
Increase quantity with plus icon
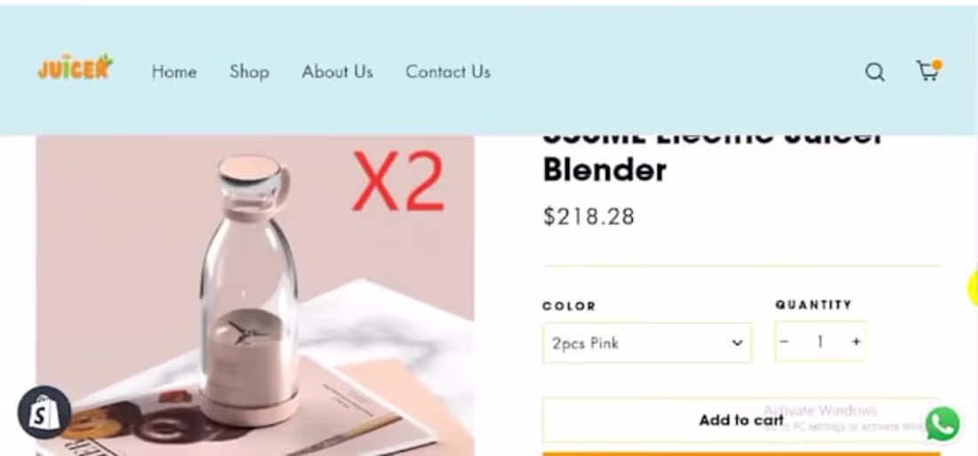(x=855, y=341)
